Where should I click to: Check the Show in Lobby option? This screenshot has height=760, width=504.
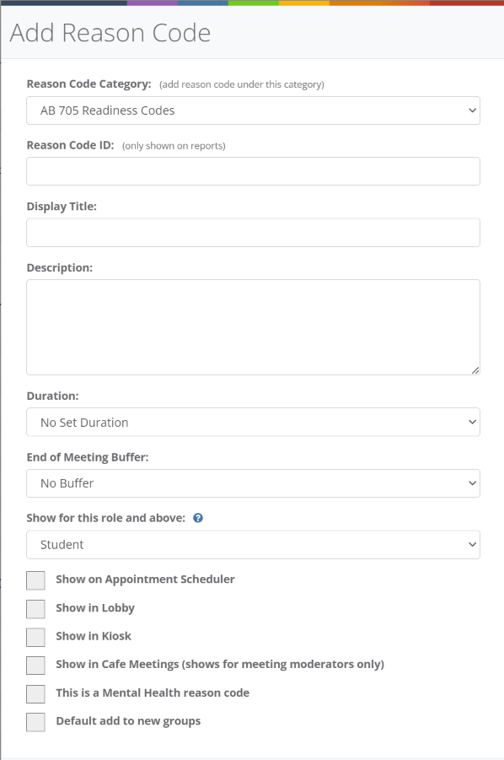(35, 608)
